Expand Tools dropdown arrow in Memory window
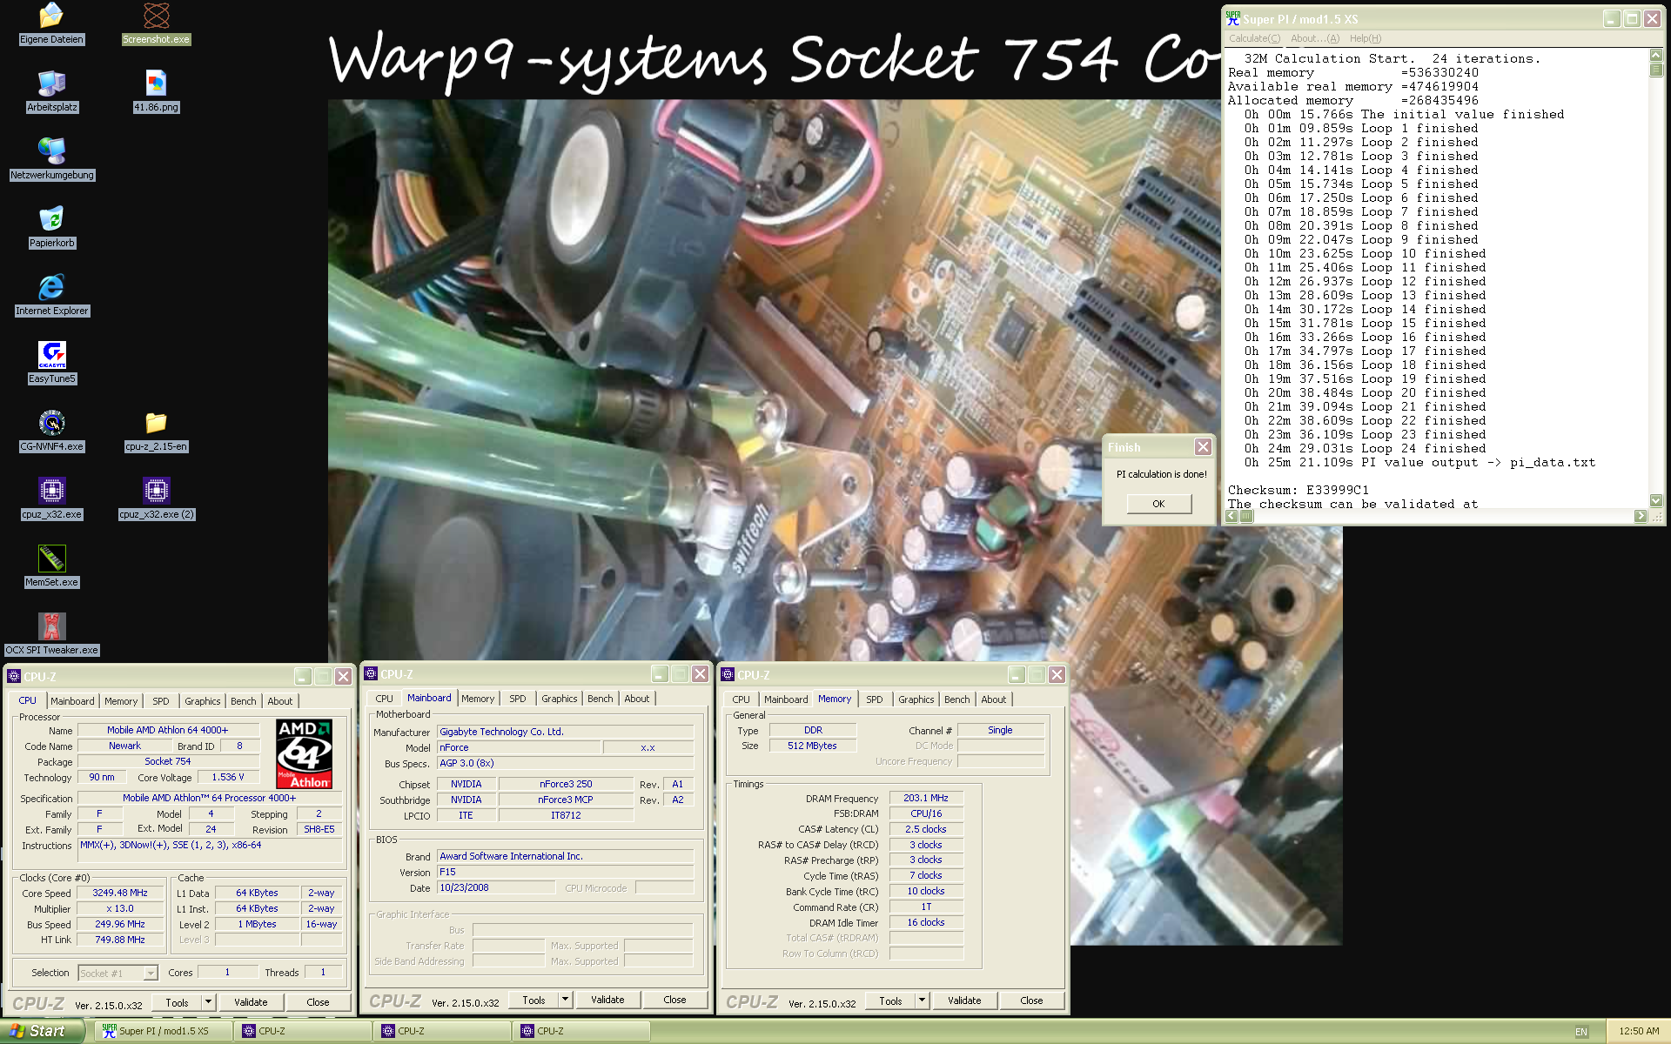 (x=922, y=1000)
